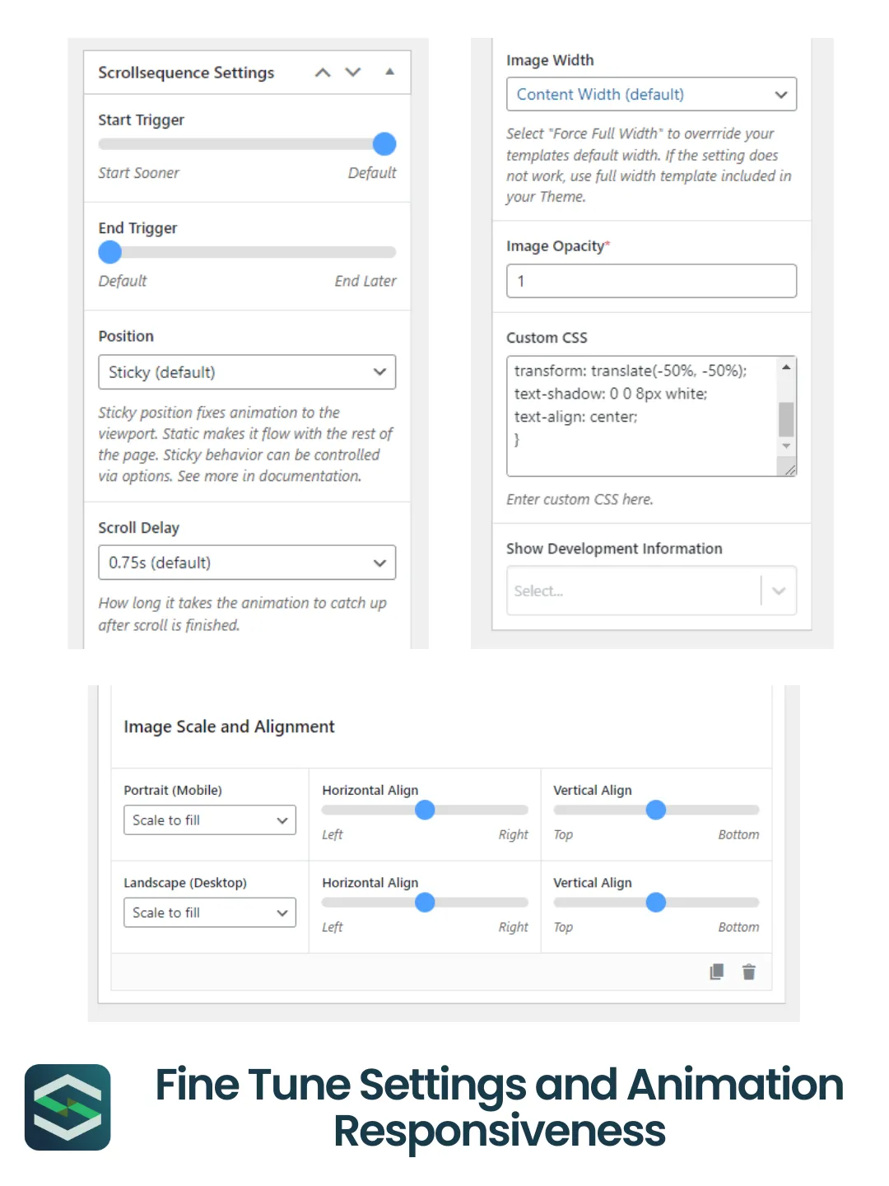
Task: Click Portrait Vertical Align slider handle
Action: coord(656,810)
